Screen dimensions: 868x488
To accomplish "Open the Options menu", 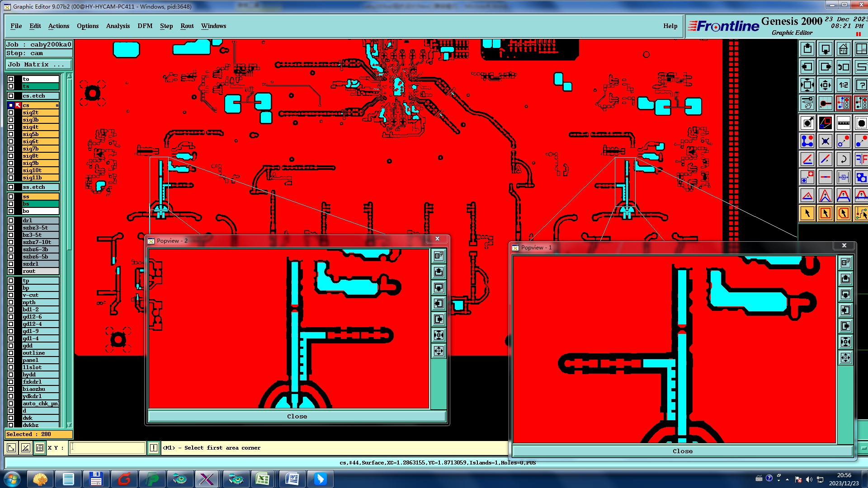I will click(x=88, y=26).
